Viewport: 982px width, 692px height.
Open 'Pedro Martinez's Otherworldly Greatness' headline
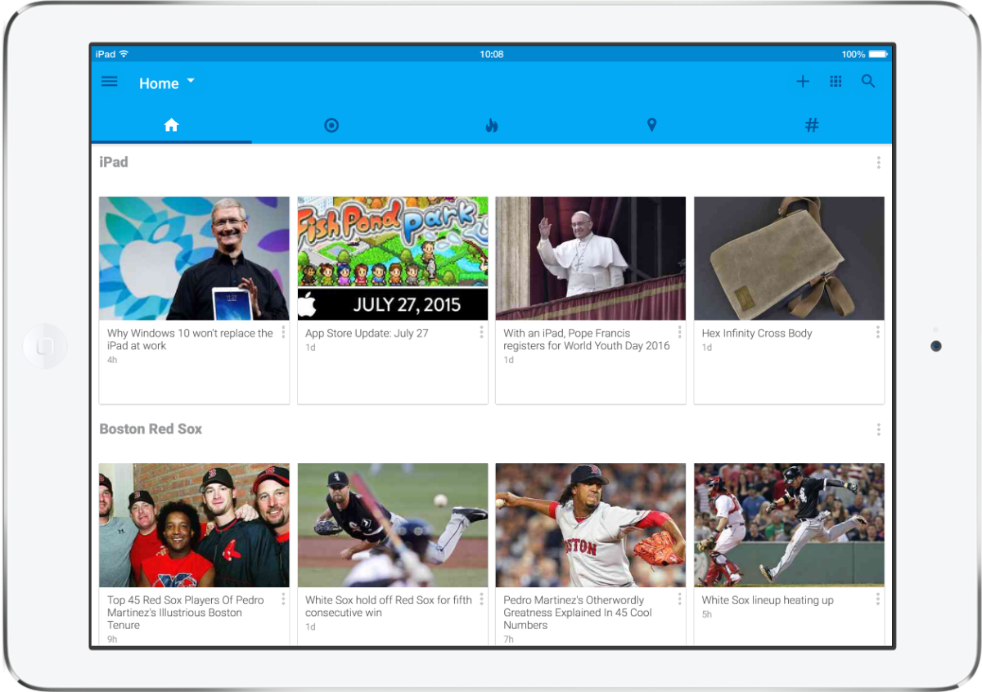[x=578, y=613]
